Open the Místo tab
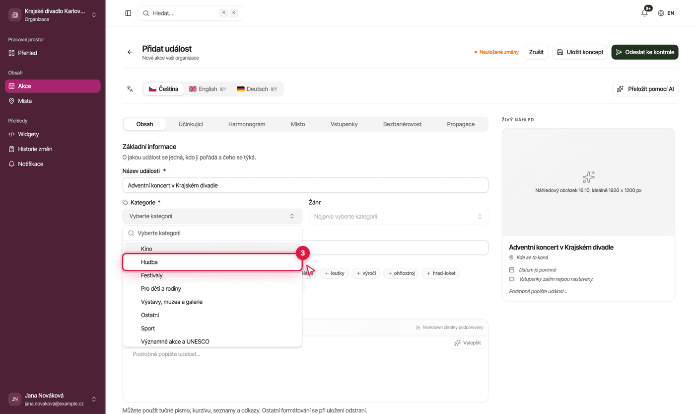The image size is (695, 414). point(298,124)
